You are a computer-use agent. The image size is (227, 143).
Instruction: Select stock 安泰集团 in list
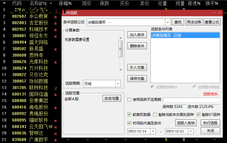pyautogui.click(x=38, y=101)
